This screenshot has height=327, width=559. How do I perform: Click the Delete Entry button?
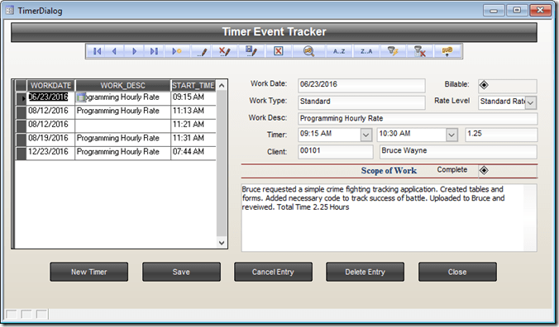[x=365, y=272]
